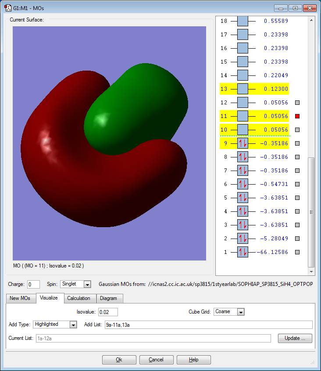
Task: Click the GaussView app icon in title bar
Action: point(8,8)
